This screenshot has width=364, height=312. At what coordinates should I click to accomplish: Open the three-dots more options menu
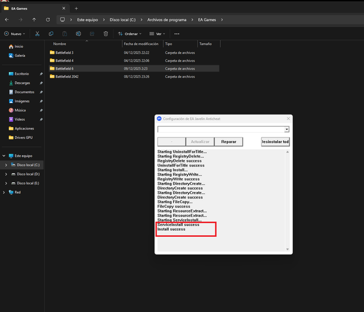click(177, 34)
